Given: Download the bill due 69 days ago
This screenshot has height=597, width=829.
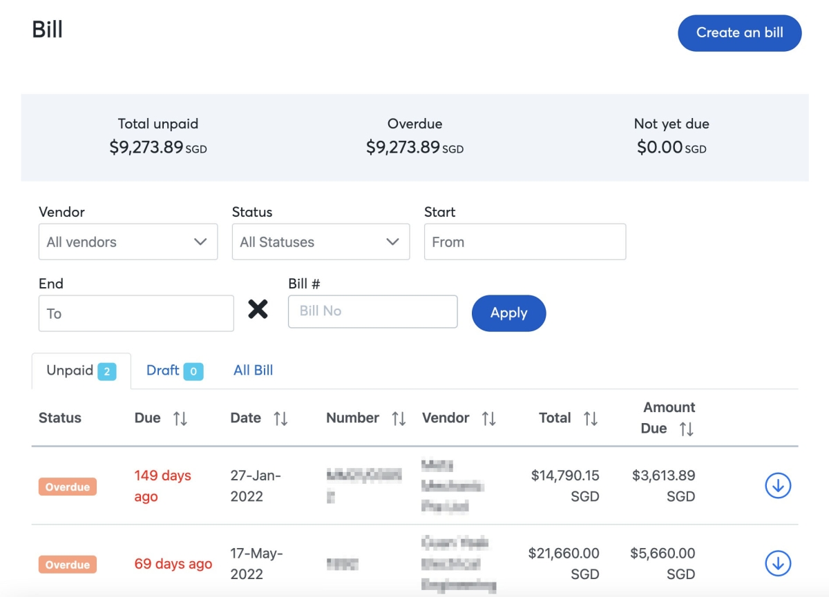Looking at the screenshot, I should (x=777, y=562).
